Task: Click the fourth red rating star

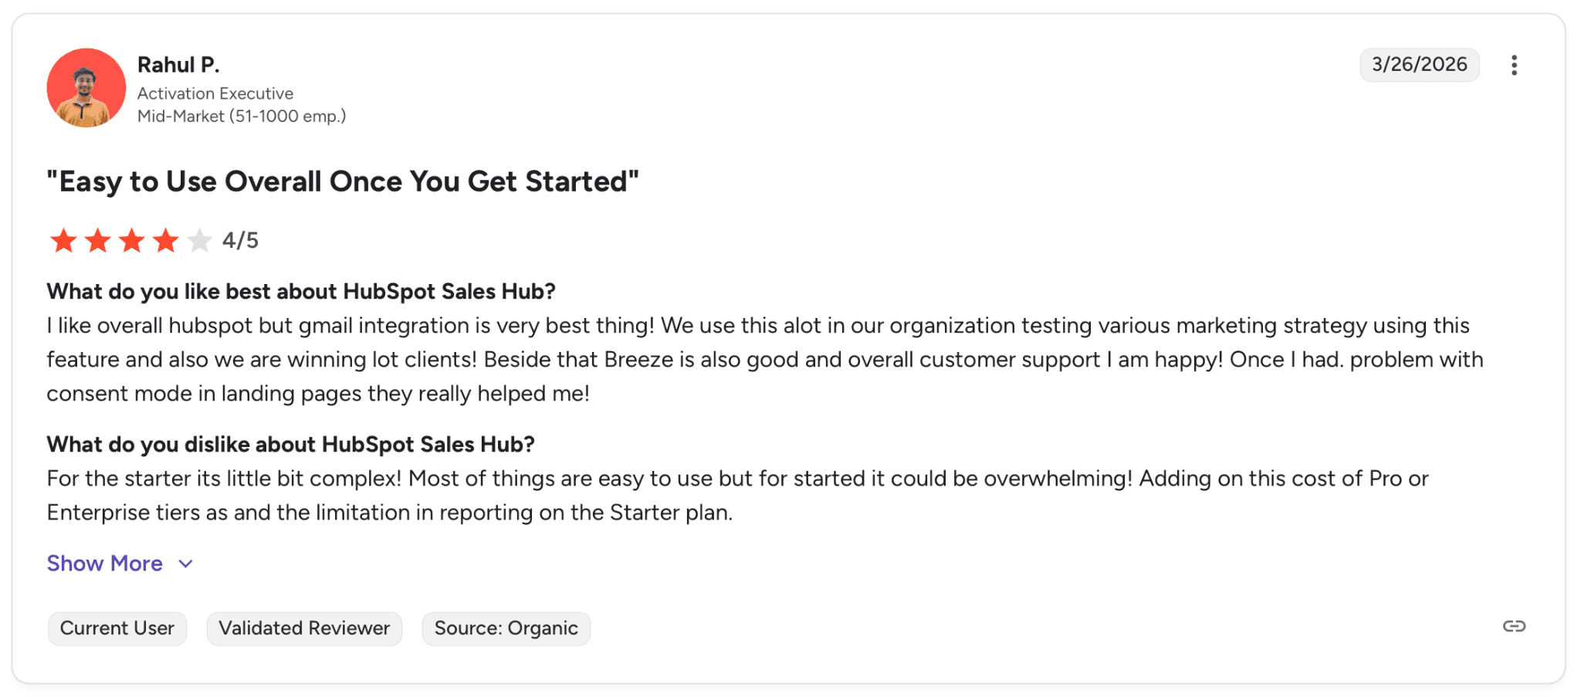Action: point(165,241)
